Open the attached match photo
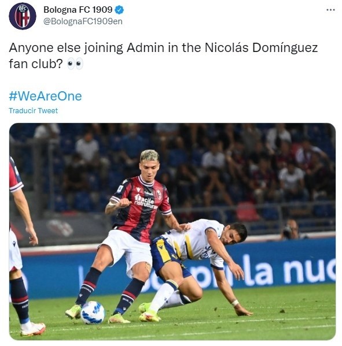This screenshot has height=346, width=342. (172, 232)
